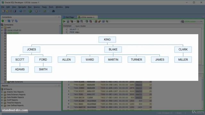This screenshot has width=205, height=115.
Task: Click the JONES box in the hierarchy diagram
Action: pyautogui.click(x=31, y=50)
